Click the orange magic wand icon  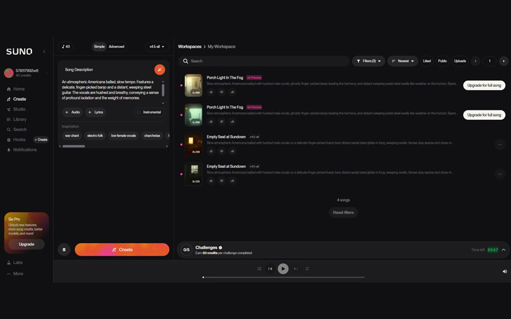pyautogui.click(x=160, y=70)
